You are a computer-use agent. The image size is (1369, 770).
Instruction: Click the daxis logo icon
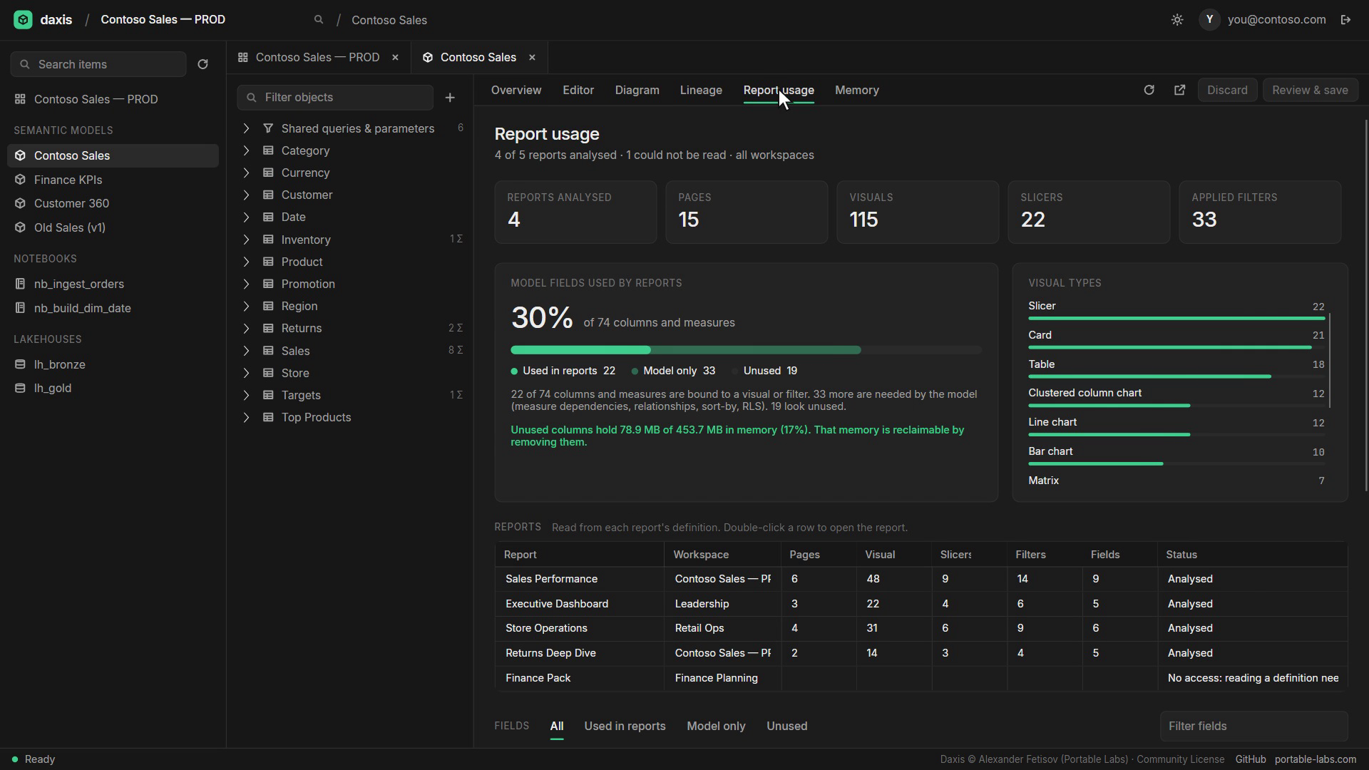coord(23,20)
